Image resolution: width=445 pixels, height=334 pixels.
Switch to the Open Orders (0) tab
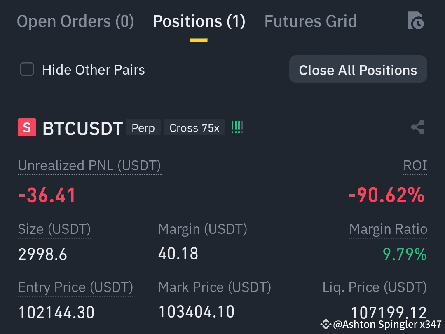pos(75,21)
